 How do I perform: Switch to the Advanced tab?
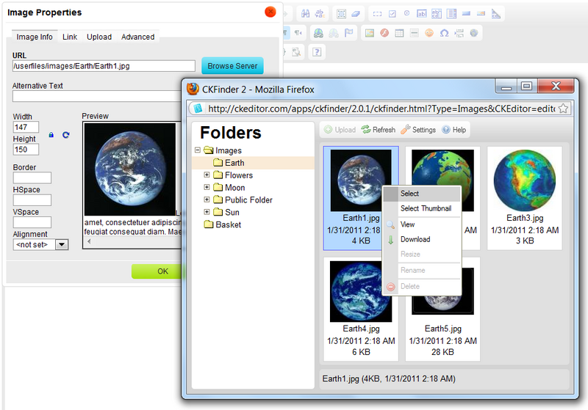click(x=138, y=37)
